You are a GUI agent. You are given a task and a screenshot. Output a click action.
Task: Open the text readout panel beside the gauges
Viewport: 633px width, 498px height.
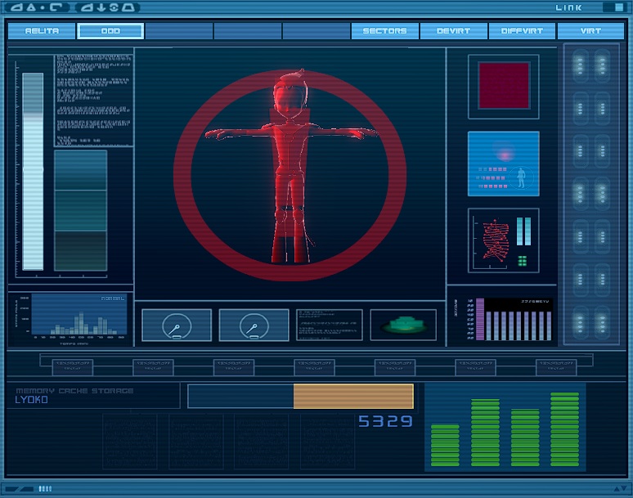329,325
